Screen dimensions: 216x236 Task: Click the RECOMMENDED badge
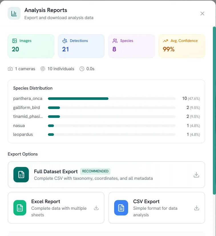[x=95, y=171]
